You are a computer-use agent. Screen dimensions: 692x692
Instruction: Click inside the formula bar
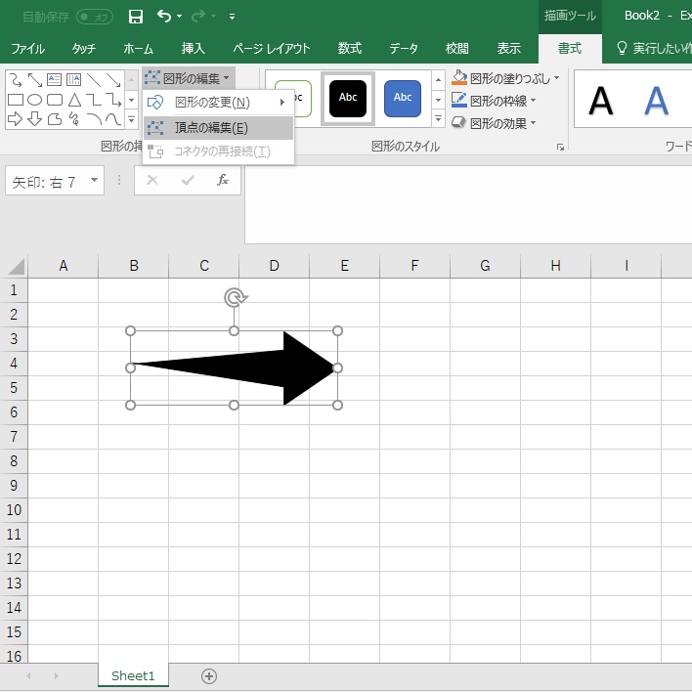tap(468, 204)
